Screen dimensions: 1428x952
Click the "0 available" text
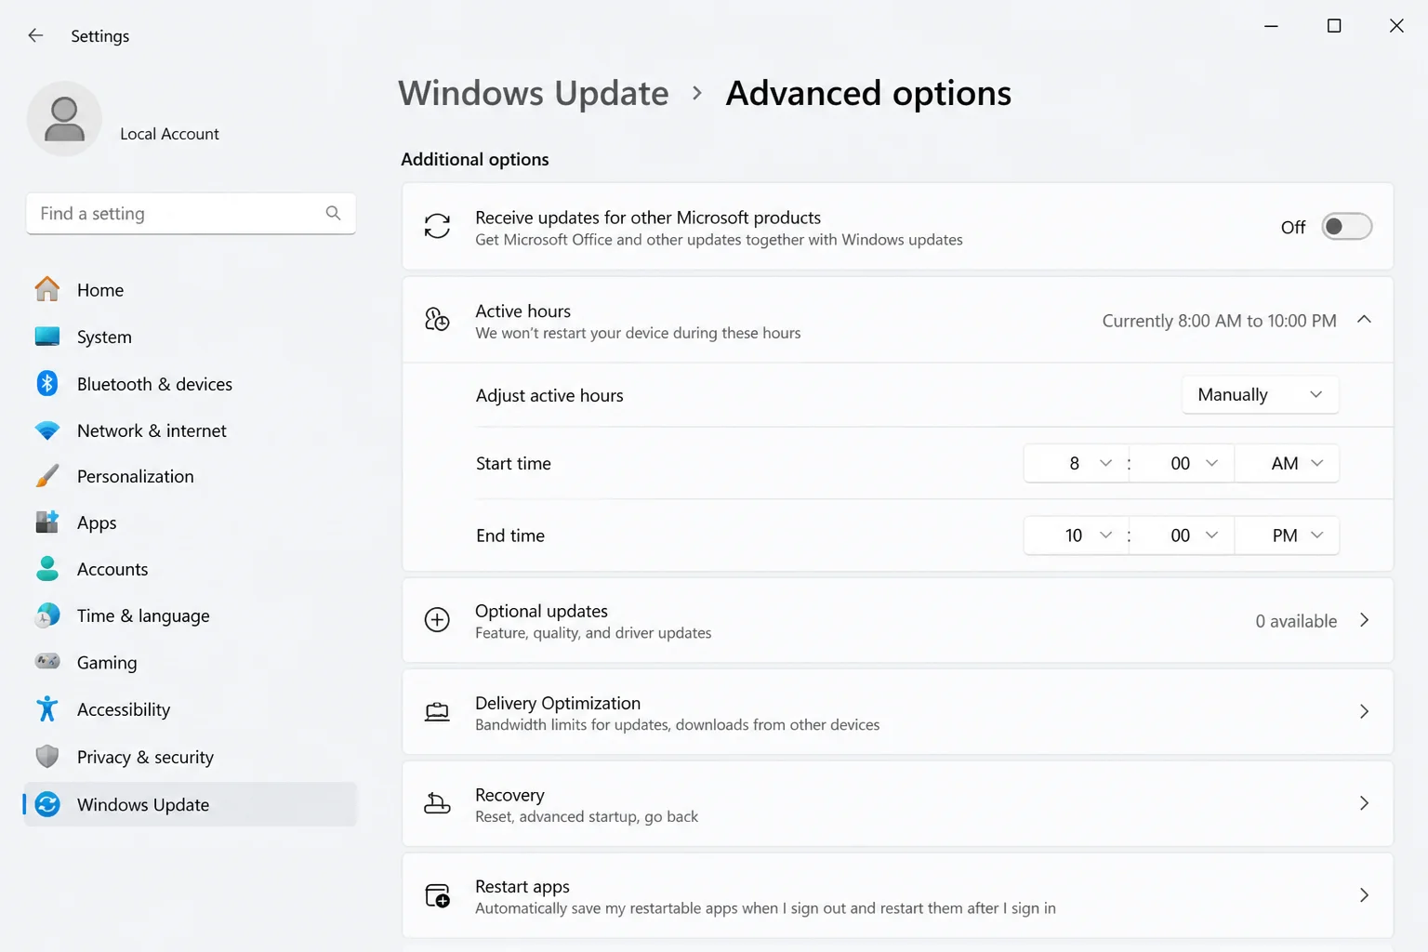click(x=1296, y=621)
